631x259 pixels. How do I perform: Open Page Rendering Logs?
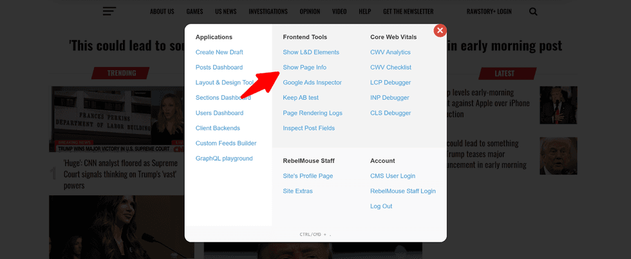tap(313, 113)
